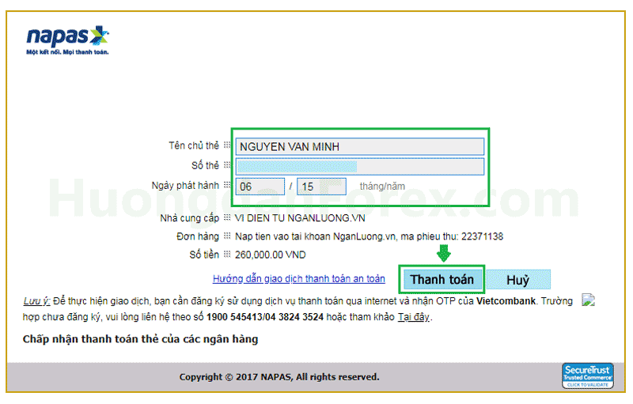Select hotline number 1900 545413/04 3824 3524
Screen dimensions: 633x404
point(265,317)
